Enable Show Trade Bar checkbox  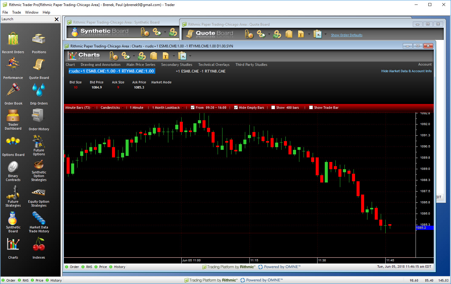click(311, 108)
